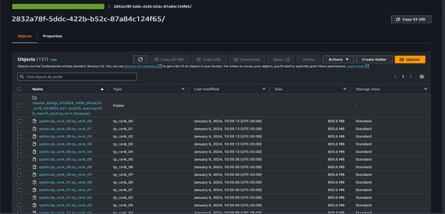The height and width of the screenshot is (214, 445).
Task: Click the Name column header
Action: (37, 89)
